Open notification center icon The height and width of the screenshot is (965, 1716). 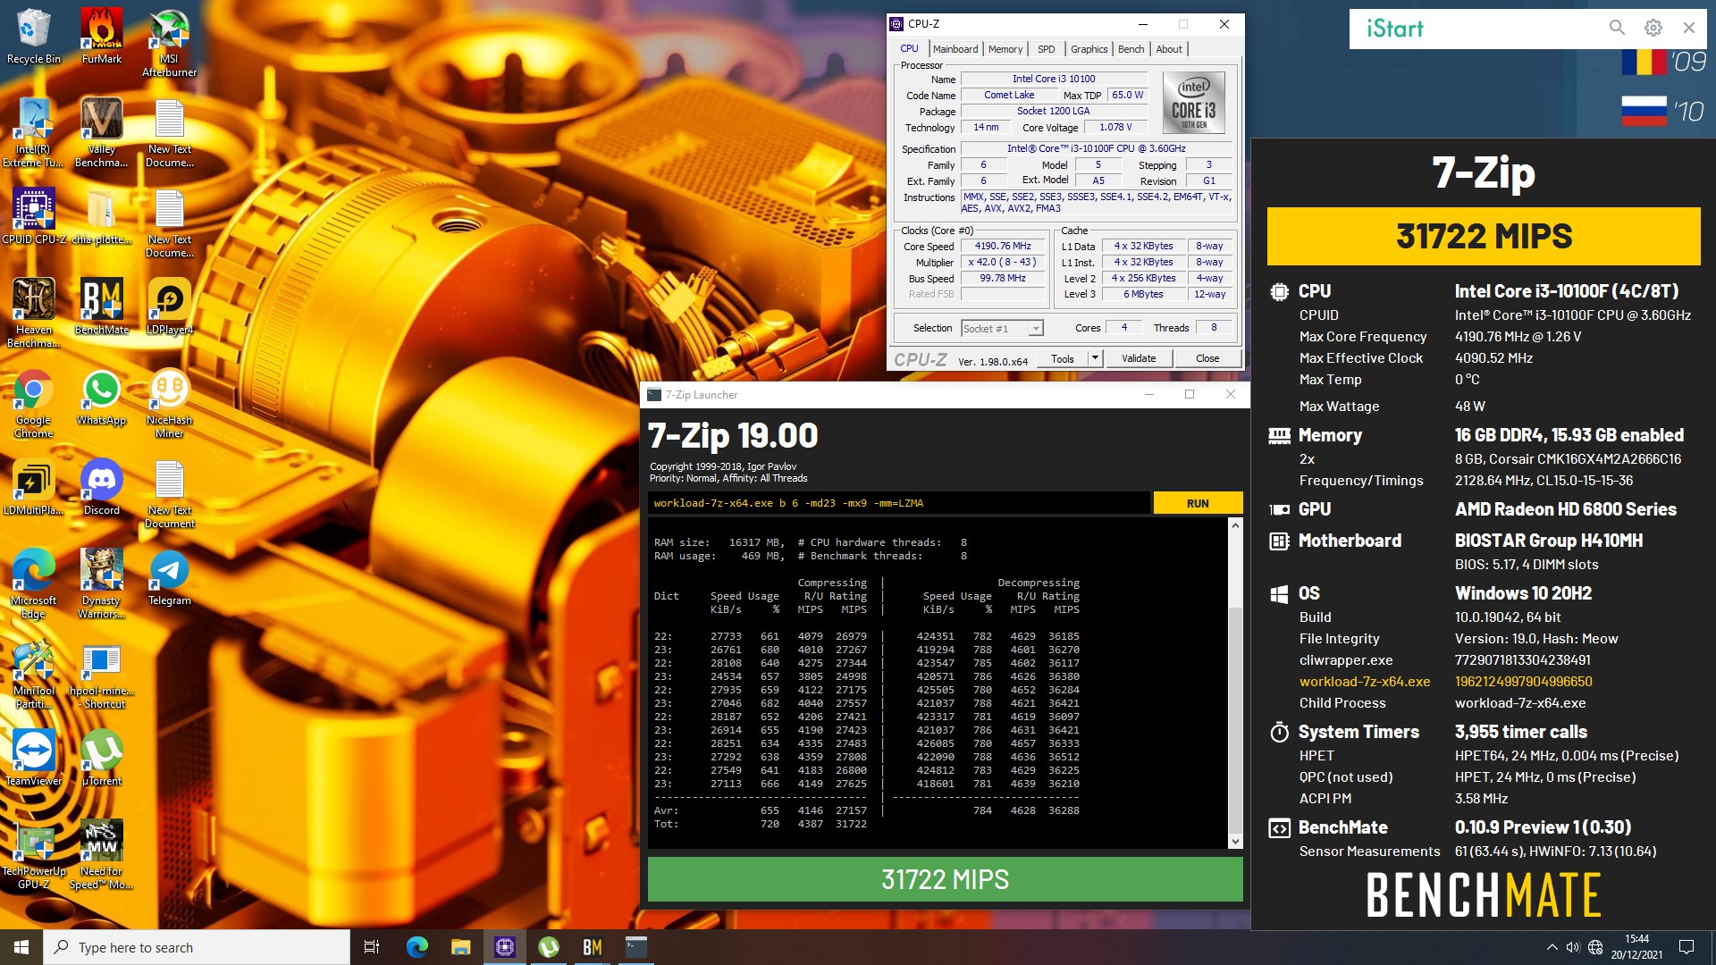point(1687,947)
